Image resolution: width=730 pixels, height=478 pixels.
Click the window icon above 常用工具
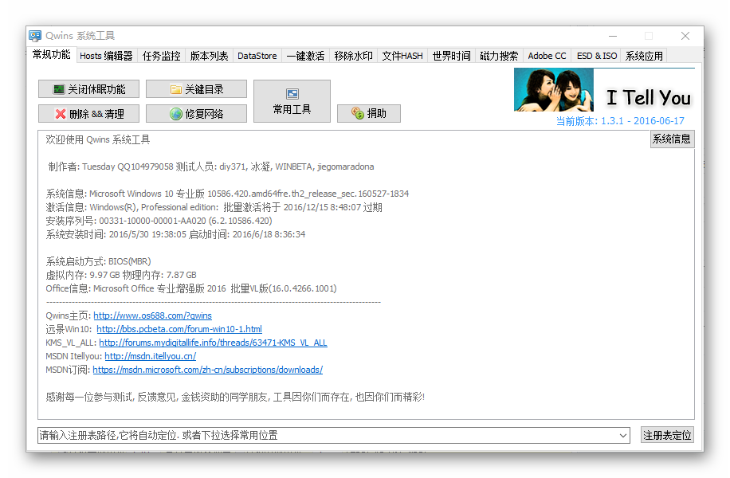coord(292,94)
